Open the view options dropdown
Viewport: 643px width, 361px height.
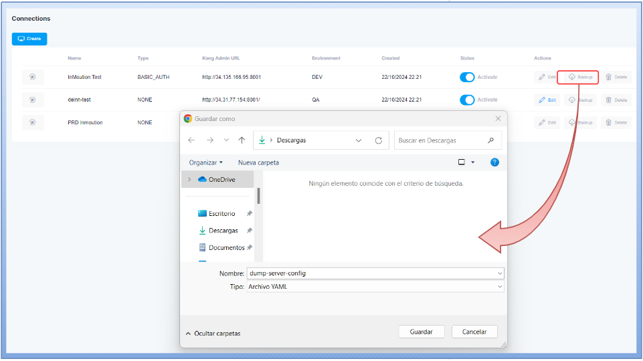(472, 162)
